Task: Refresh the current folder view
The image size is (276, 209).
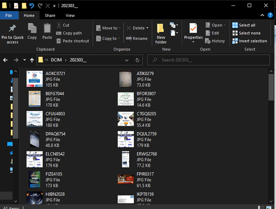Action: (x=137, y=60)
